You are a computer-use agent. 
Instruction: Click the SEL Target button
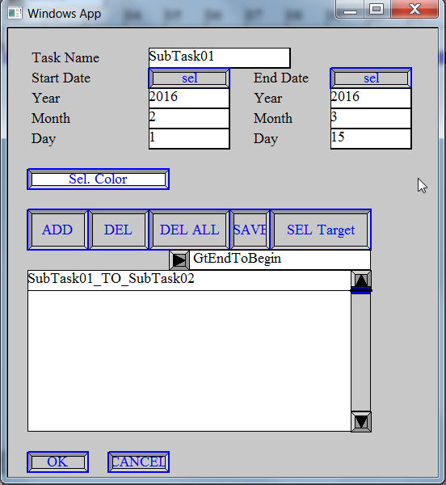tap(321, 230)
